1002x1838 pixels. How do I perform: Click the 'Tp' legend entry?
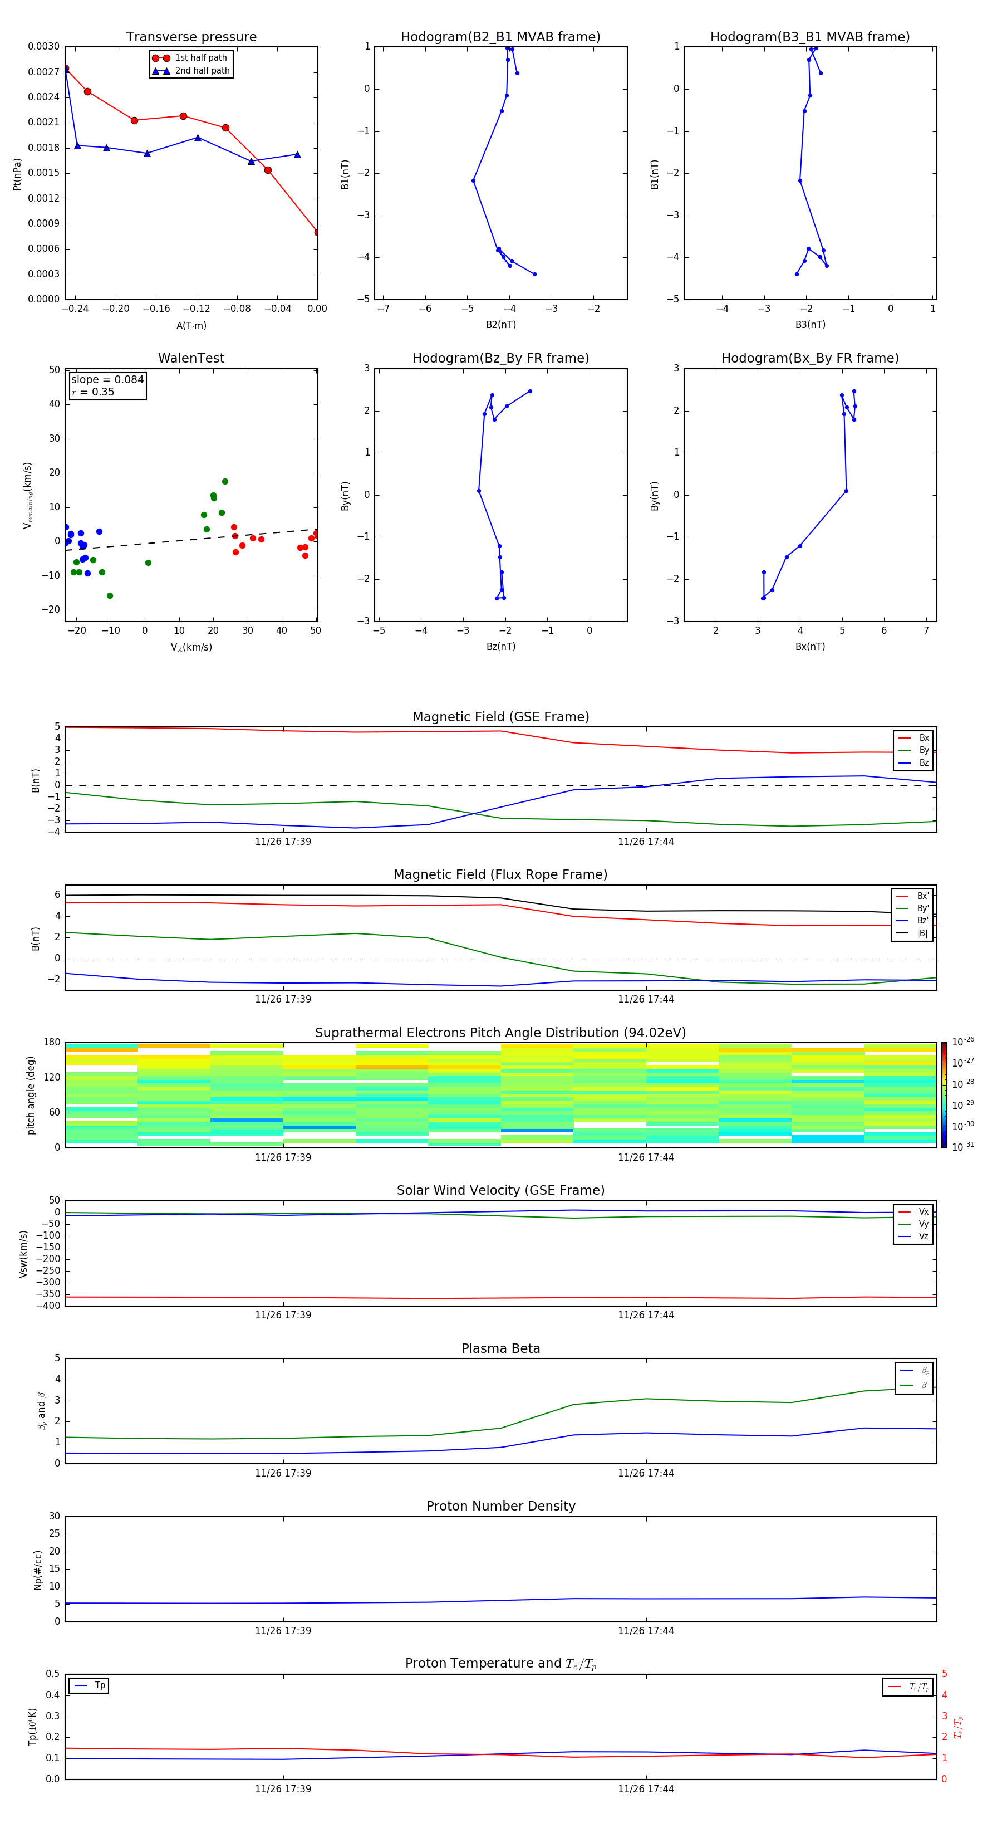coord(90,1685)
